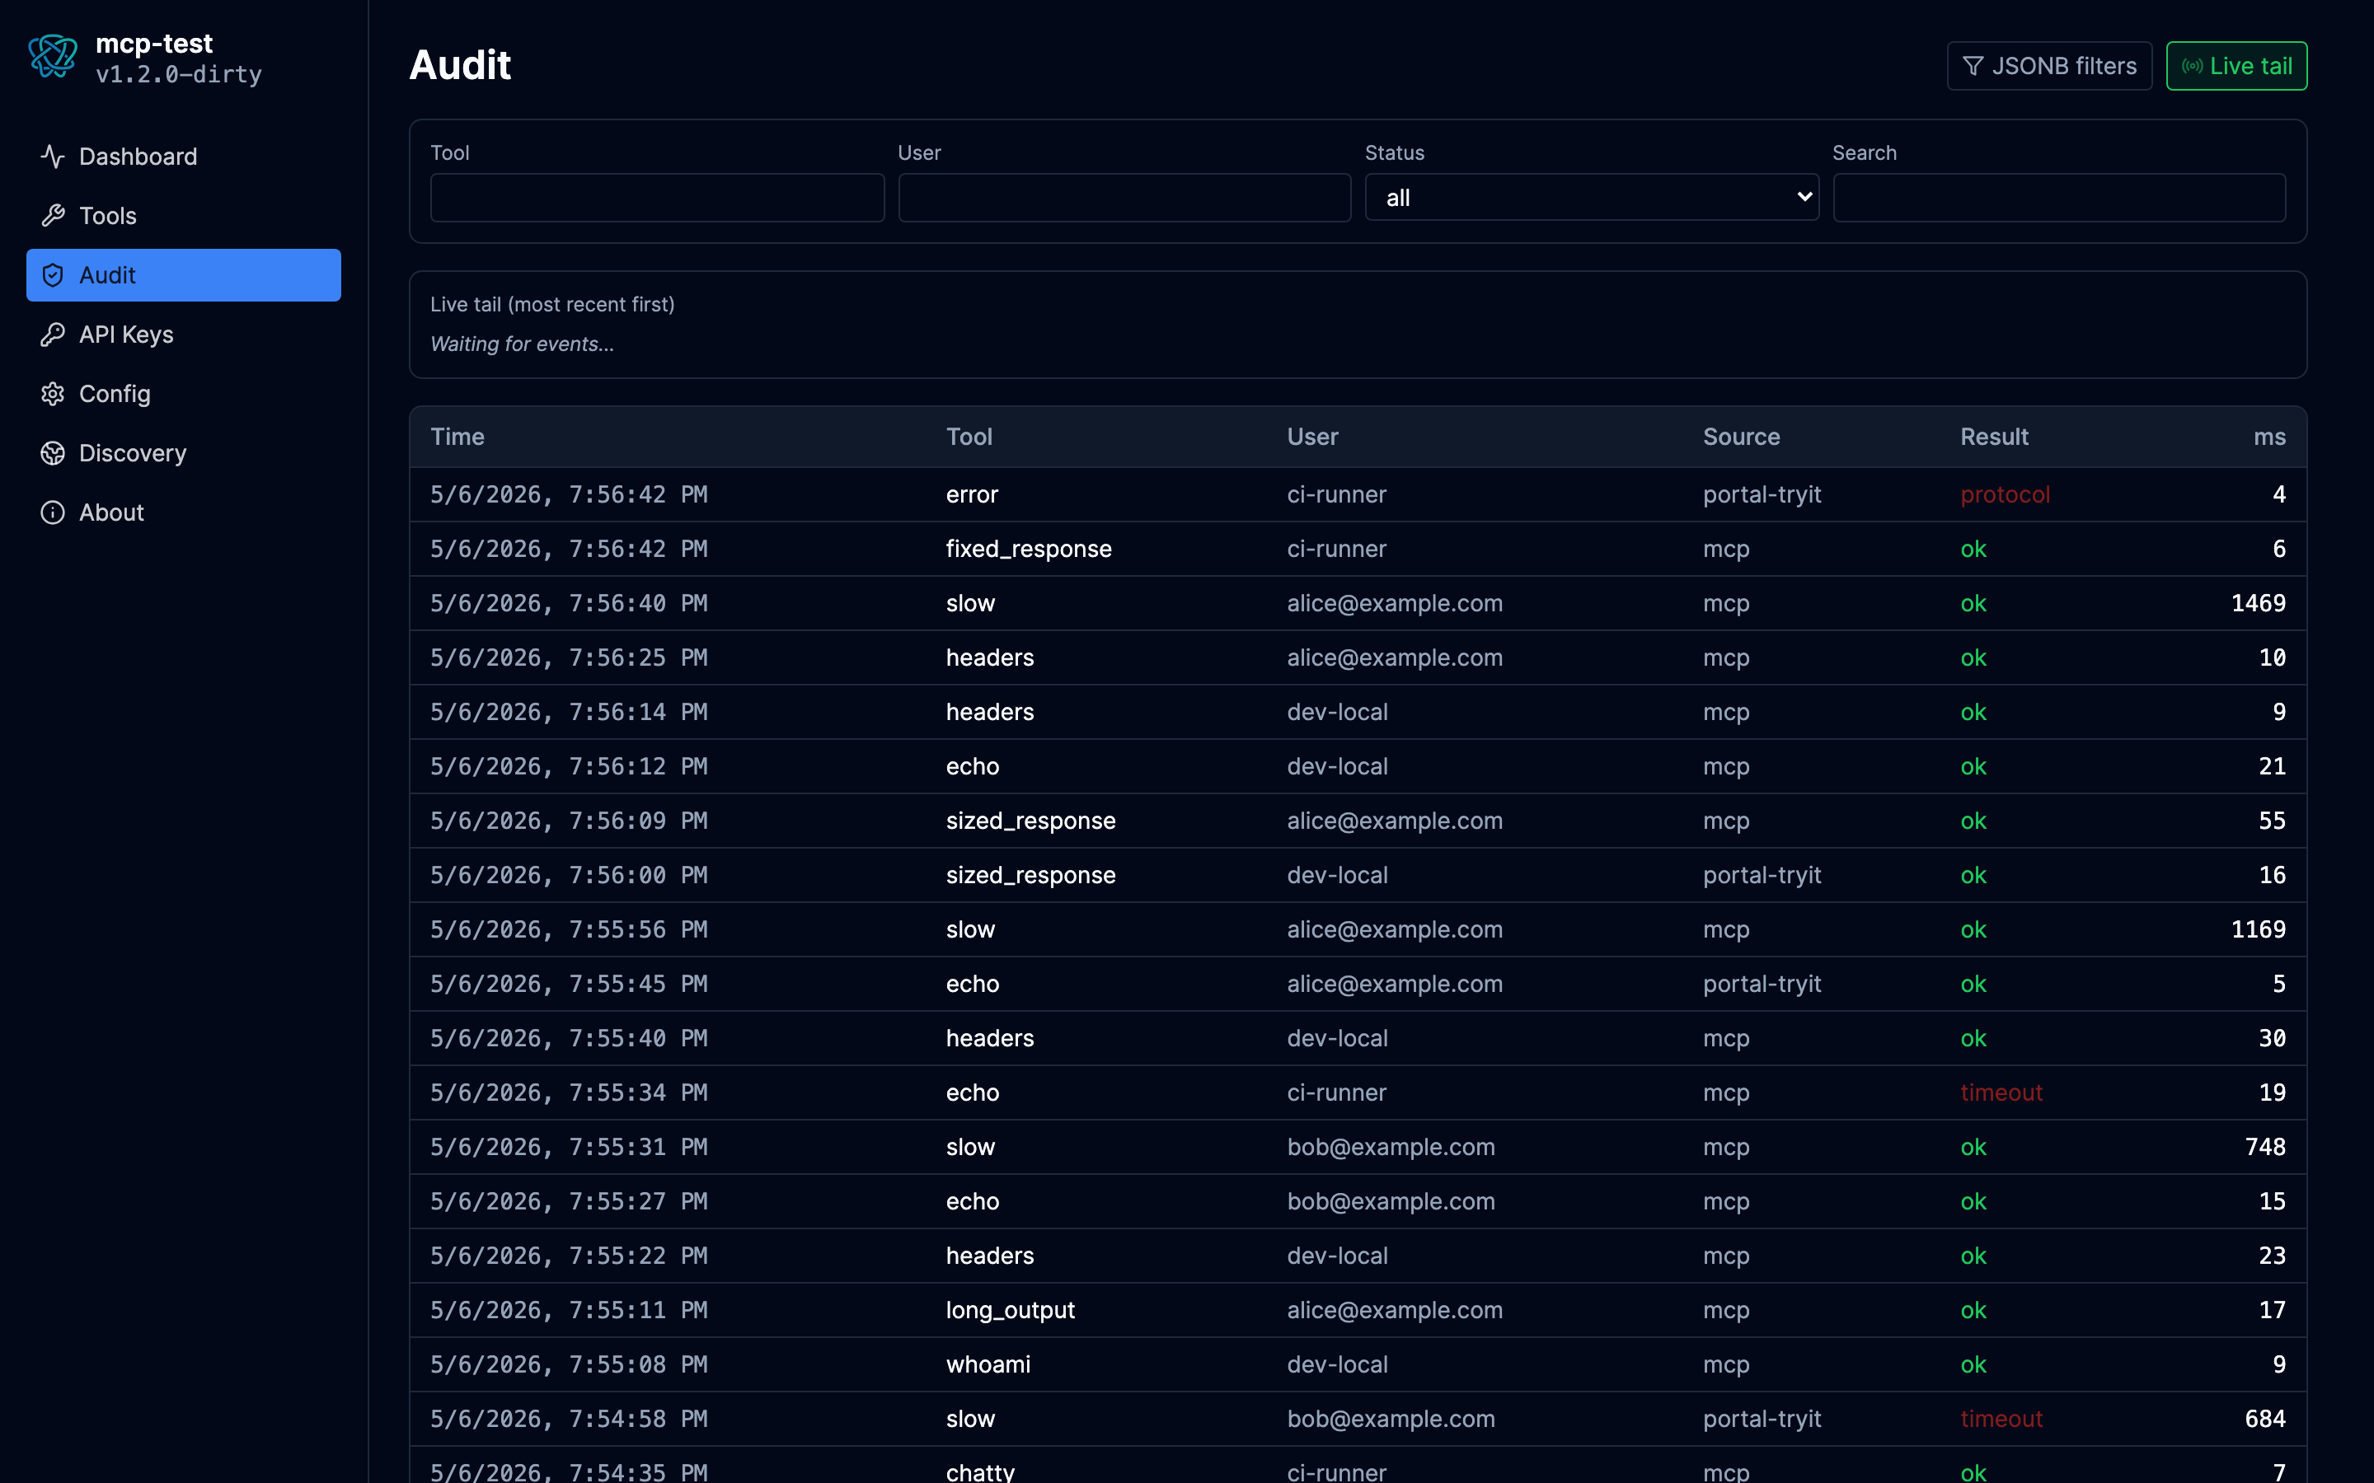Click the long_output tool cell

(x=1011, y=1310)
